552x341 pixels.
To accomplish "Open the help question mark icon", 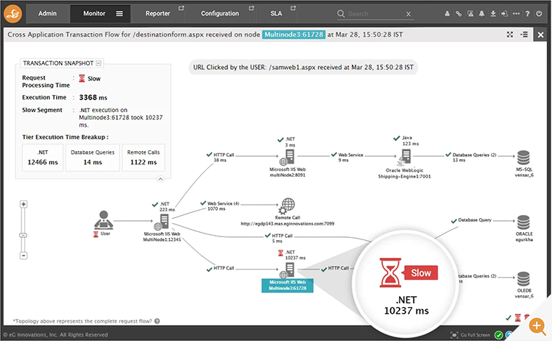I will click(528, 14).
